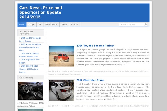Screen dimensions: 167x111
Task: Click the site title header link
Action: tap(41, 12)
